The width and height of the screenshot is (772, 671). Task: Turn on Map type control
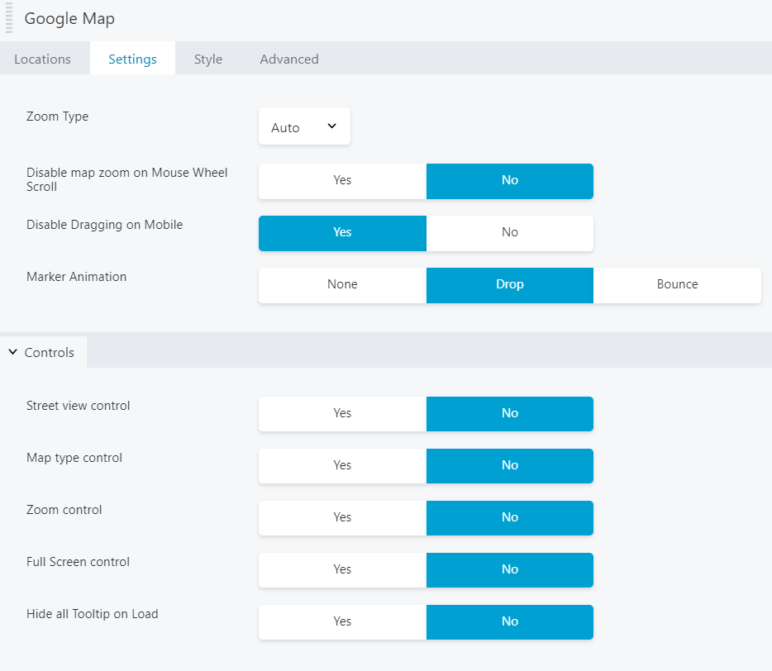click(x=342, y=465)
